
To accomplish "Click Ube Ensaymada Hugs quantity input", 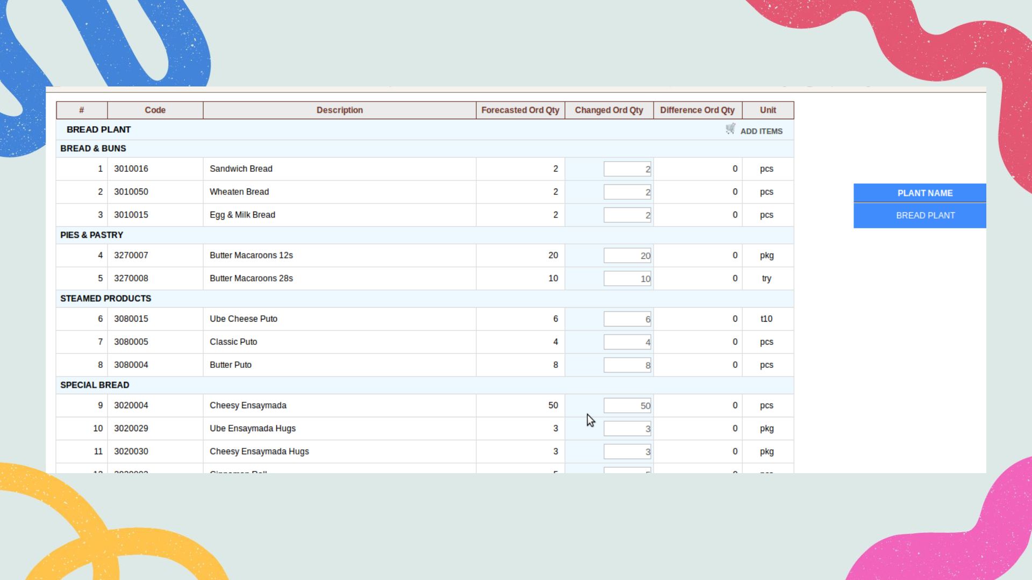I will [627, 429].
